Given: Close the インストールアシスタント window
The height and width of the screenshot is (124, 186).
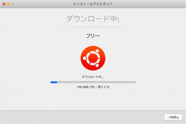Looking at the screenshot, I should (x=4, y=4).
